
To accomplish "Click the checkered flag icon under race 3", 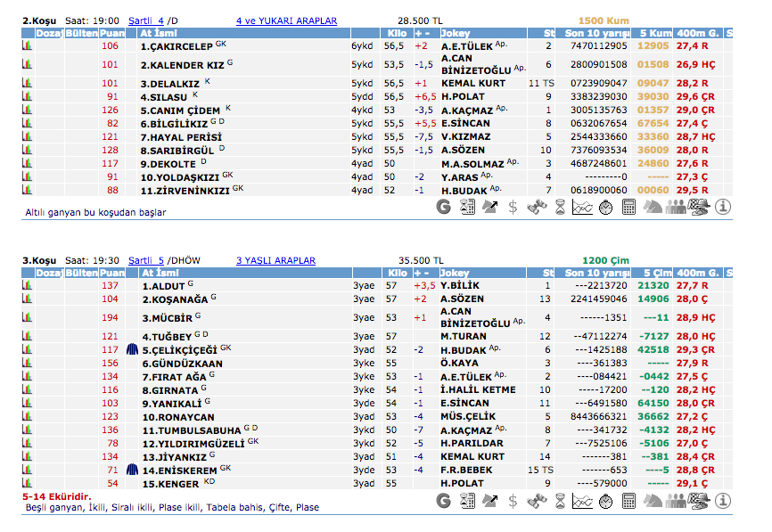I will 700,502.
